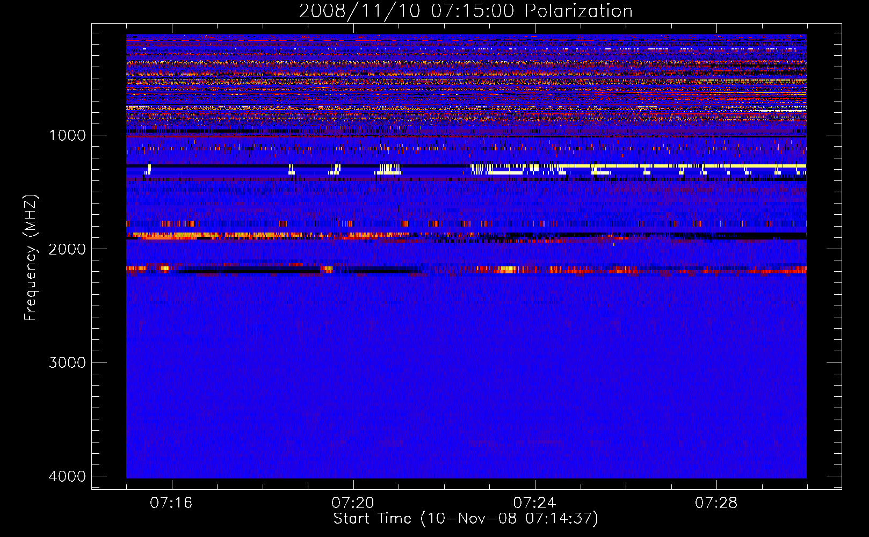This screenshot has height=537, width=869.
Task: Click the 2000 frequency tick label
Action: coord(67,249)
